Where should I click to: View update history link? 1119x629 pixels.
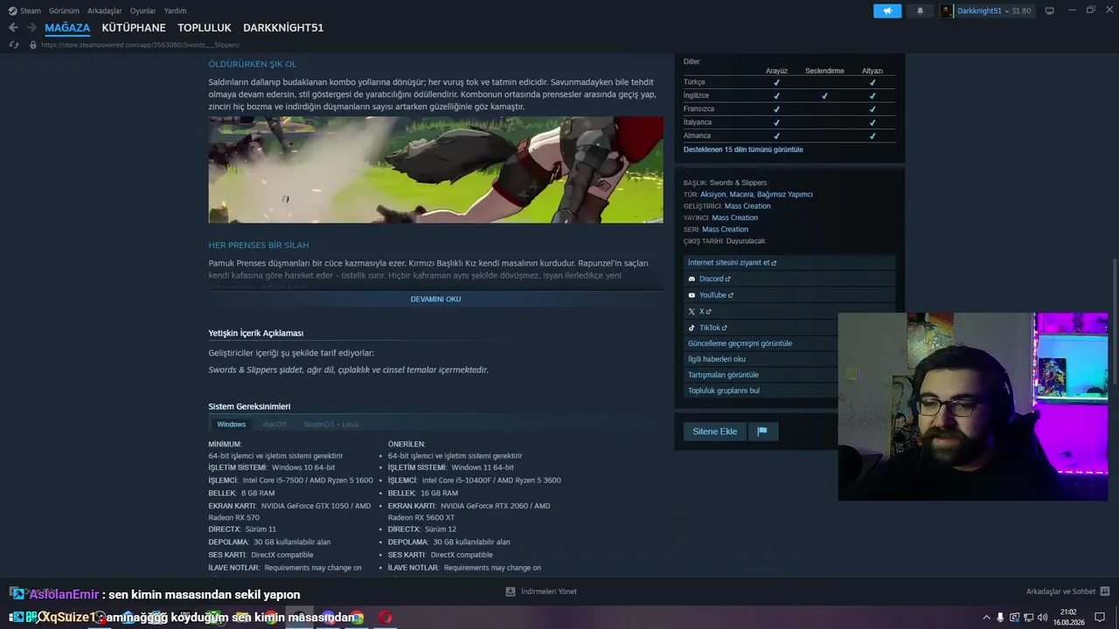[761, 343]
